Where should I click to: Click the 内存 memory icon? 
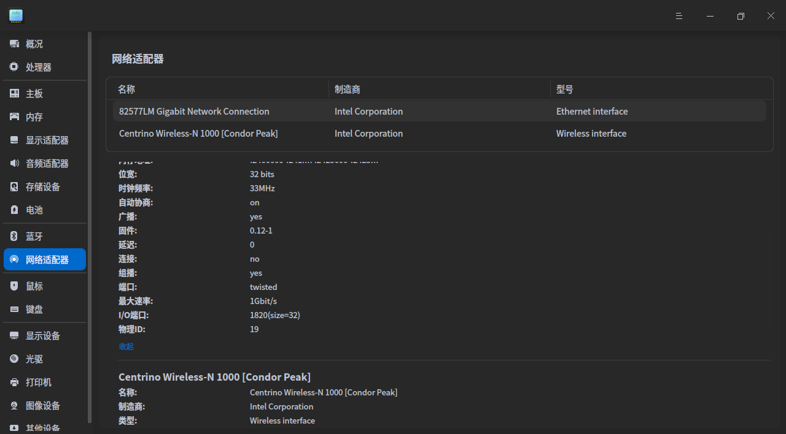pos(14,117)
